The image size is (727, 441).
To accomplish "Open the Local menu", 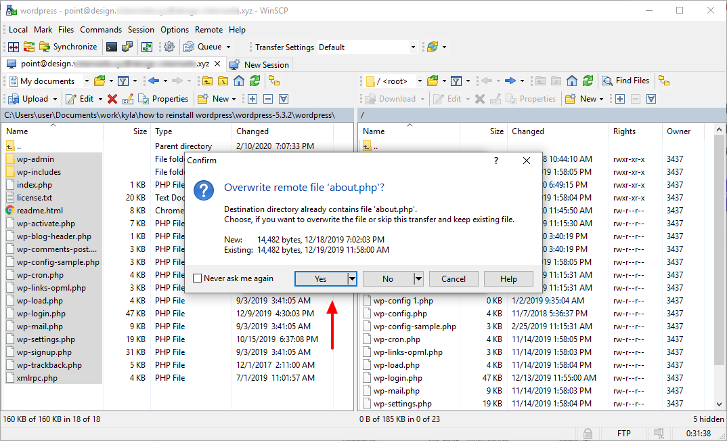I will 18,30.
